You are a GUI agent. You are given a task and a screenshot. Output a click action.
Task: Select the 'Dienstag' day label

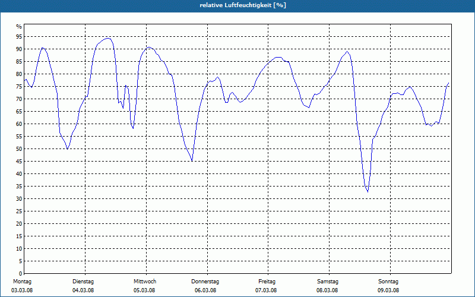point(83,282)
